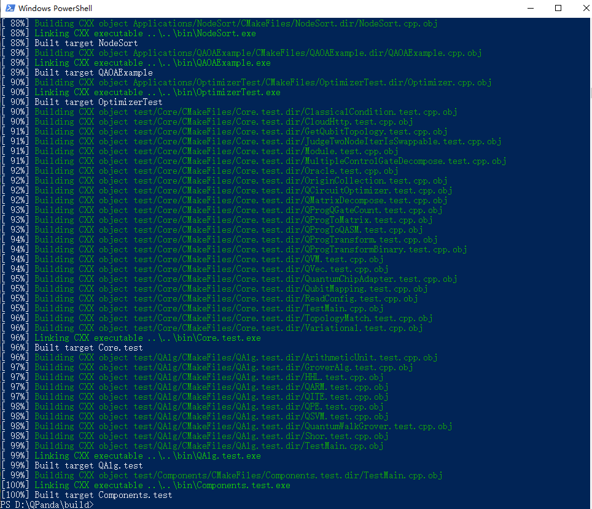Click the 'HHL.test.cpp.obj' line
The width and height of the screenshot is (592, 509).
coord(193,377)
